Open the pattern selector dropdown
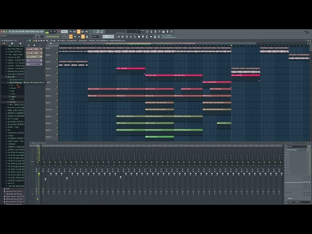 coord(109,37)
